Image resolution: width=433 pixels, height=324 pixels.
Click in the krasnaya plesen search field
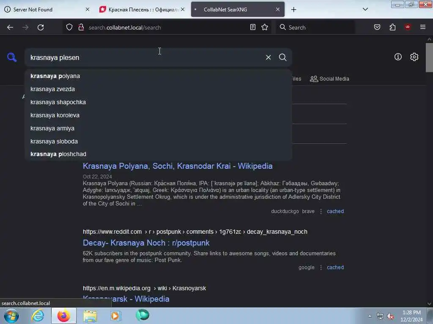144,57
